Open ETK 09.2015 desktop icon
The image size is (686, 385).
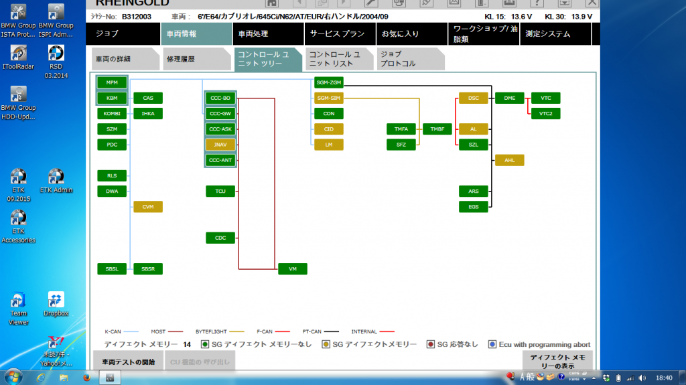coord(18,185)
